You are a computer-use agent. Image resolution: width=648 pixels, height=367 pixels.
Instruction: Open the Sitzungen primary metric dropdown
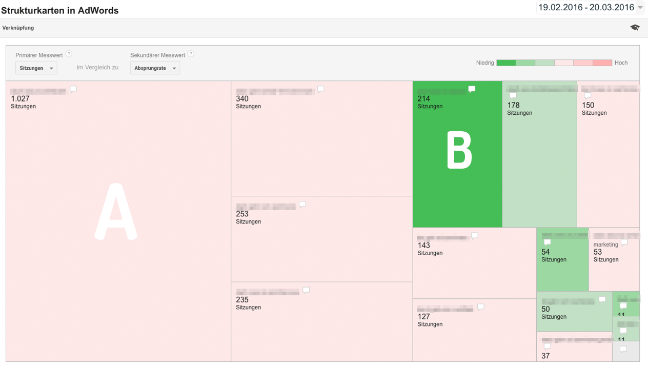(36, 68)
